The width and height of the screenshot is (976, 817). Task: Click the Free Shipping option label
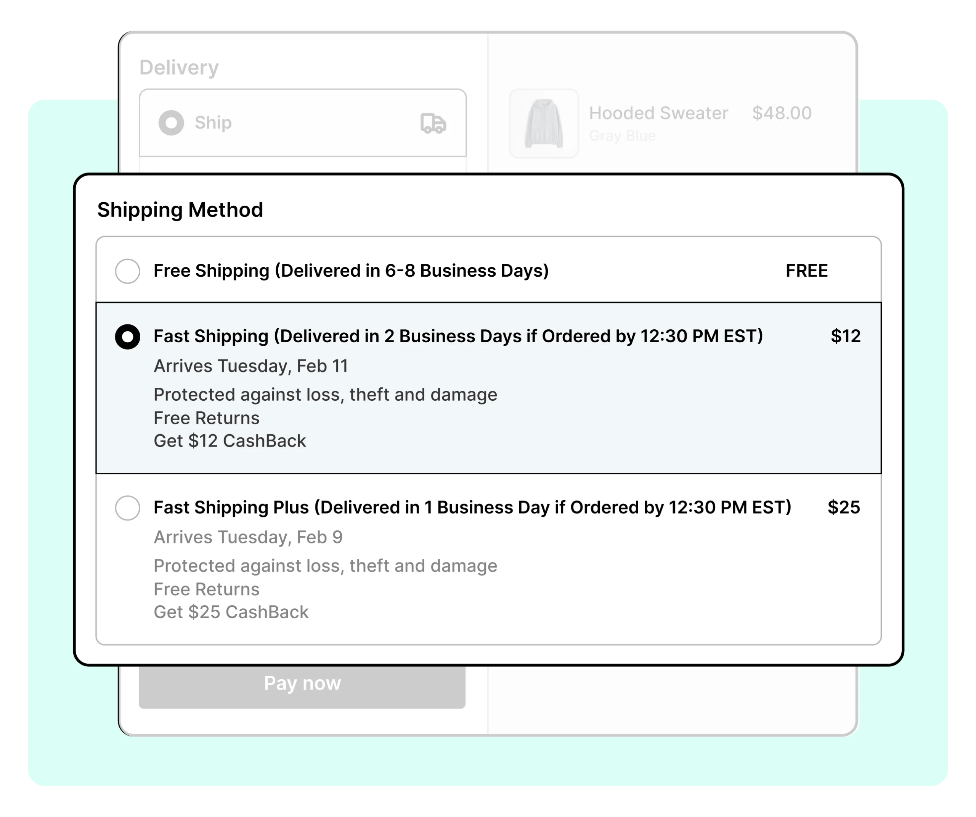click(351, 271)
